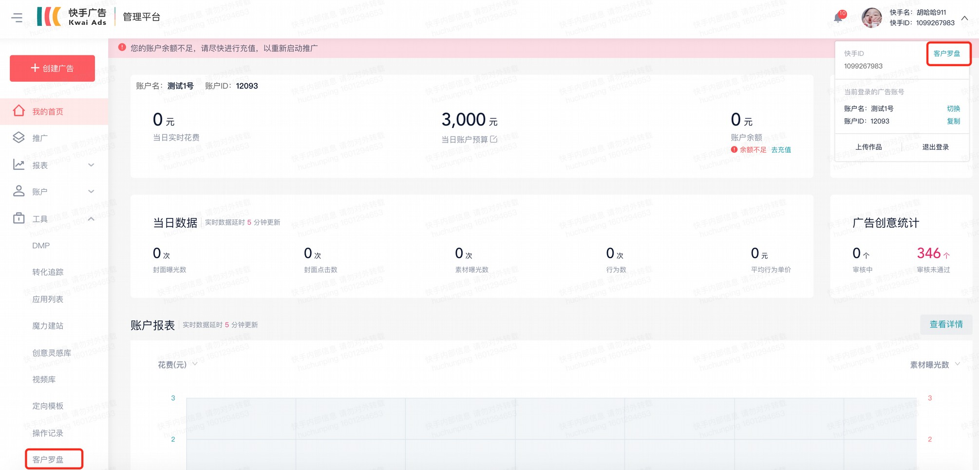
Task: Open 客户罗盘 in the sidebar
Action: 48,459
